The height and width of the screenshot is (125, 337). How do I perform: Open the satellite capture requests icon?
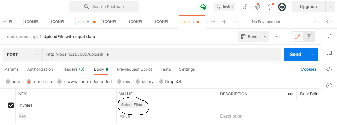pos(245,7)
